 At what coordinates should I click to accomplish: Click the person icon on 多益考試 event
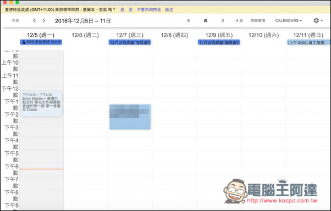point(24,42)
